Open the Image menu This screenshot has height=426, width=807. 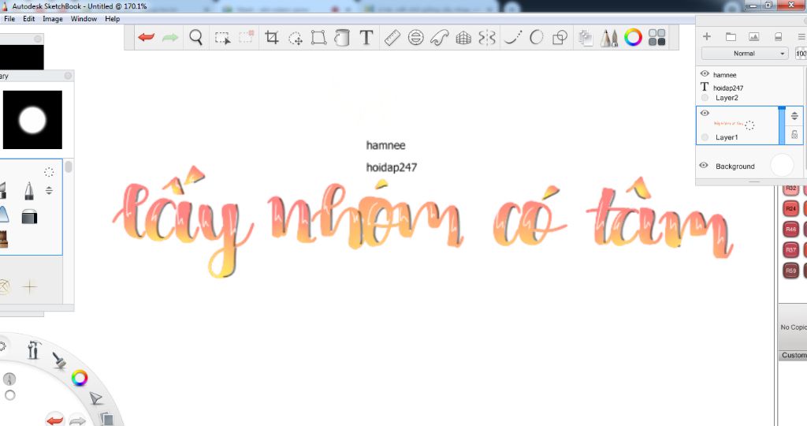click(x=53, y=19)
